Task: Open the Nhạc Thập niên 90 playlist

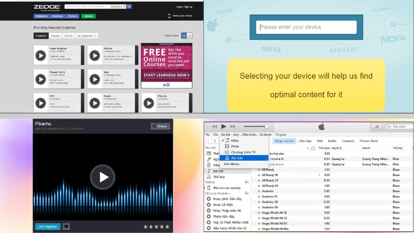Action: pos(227,211)
